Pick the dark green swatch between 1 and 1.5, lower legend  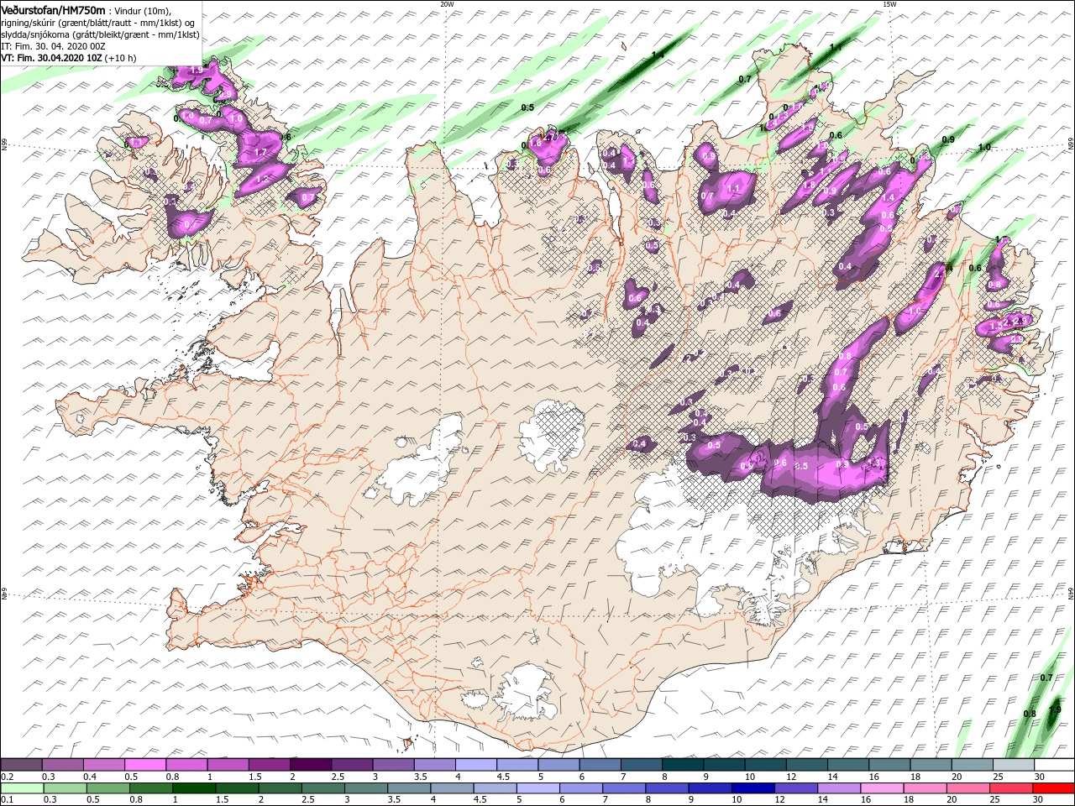point(193,788)
